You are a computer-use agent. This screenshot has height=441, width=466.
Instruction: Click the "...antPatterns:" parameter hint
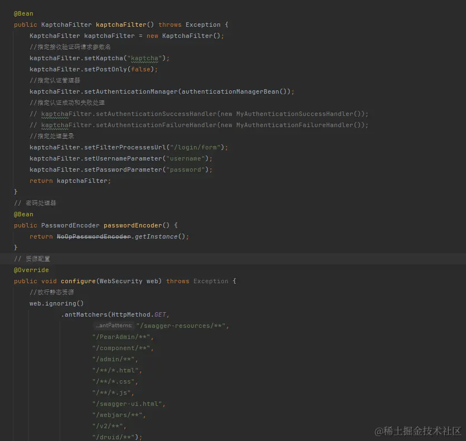pos(114,326)
